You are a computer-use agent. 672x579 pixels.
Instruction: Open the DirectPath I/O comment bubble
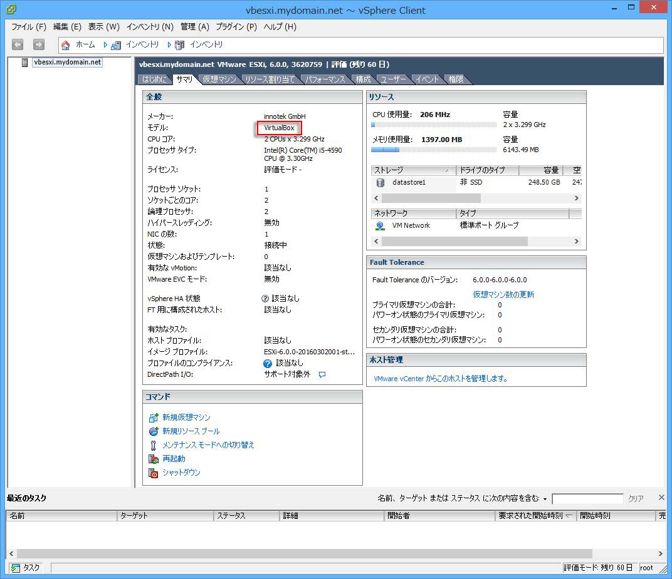coord(322,374)
